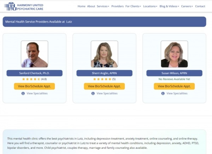Open the Locations dropdown menu
Viewport: 212px width, 154px height.
tap(150, 6)
